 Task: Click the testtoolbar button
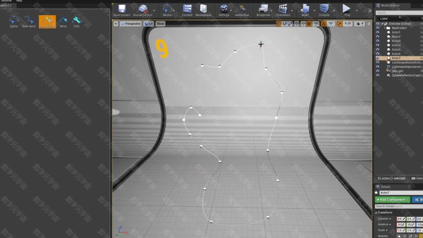pos(242,11)
